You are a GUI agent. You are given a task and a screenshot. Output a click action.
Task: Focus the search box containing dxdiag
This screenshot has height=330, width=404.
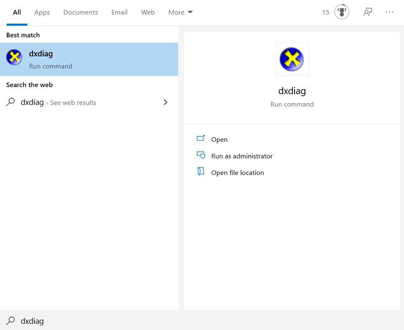[x=202, y=320]
